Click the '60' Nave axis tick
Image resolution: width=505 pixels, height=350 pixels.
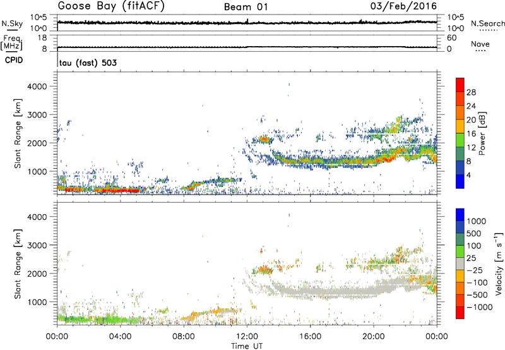click(451, 38)
